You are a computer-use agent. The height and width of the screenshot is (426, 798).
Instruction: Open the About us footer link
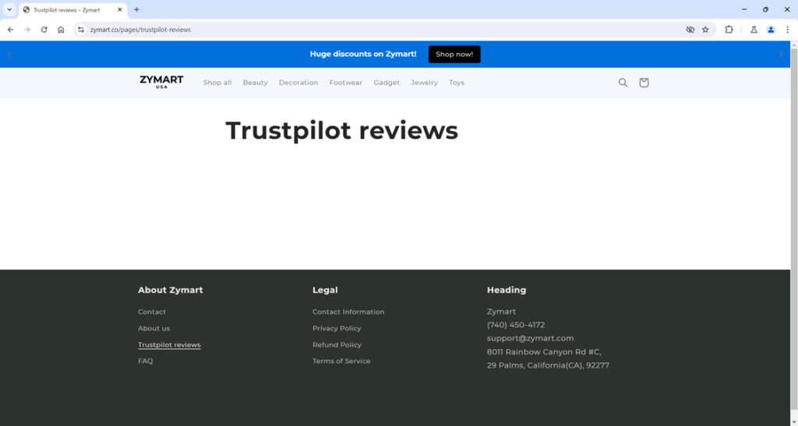[x=154, y=329]
